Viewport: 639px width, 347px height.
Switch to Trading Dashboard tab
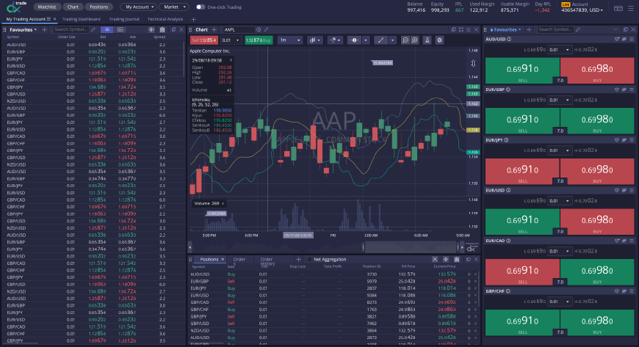coord(82,19)
